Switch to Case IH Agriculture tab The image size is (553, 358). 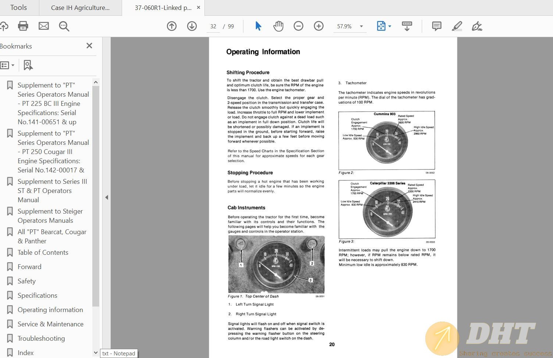click(81, 8)
